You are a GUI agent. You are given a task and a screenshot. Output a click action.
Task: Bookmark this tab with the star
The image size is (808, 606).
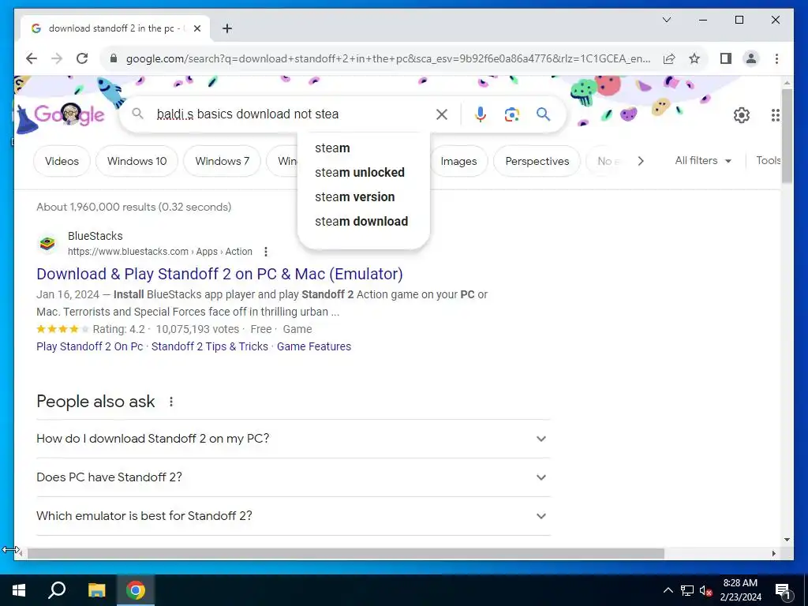point(694,58)
